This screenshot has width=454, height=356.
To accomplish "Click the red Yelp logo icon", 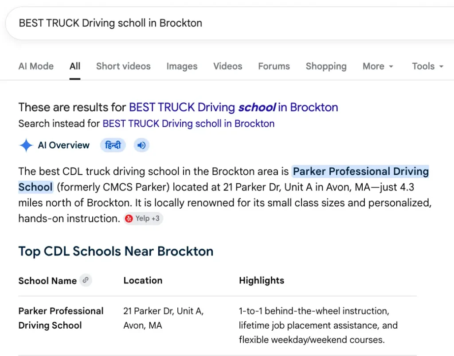I will click(x=129, y=219).
